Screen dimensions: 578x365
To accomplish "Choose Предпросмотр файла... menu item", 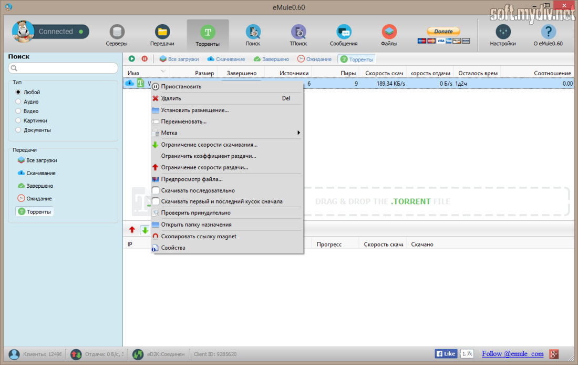I will point(227,179).
